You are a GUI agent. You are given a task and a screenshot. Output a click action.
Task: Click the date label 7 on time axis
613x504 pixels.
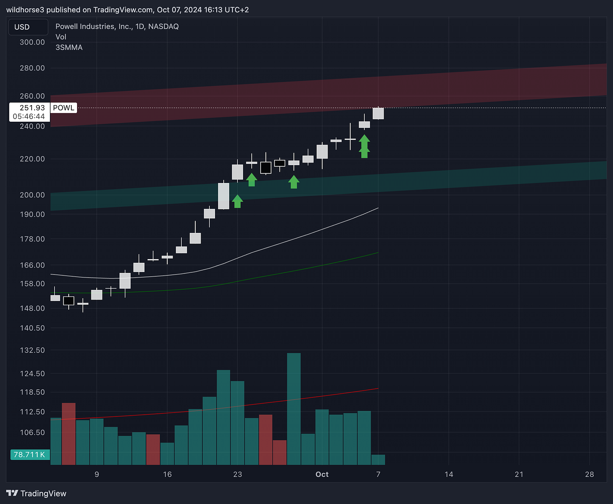pyautogui.click(x=378, y=474)
